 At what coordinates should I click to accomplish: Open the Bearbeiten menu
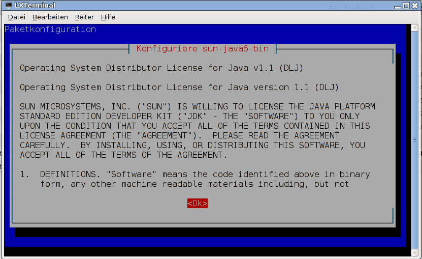tap(50, 17)
